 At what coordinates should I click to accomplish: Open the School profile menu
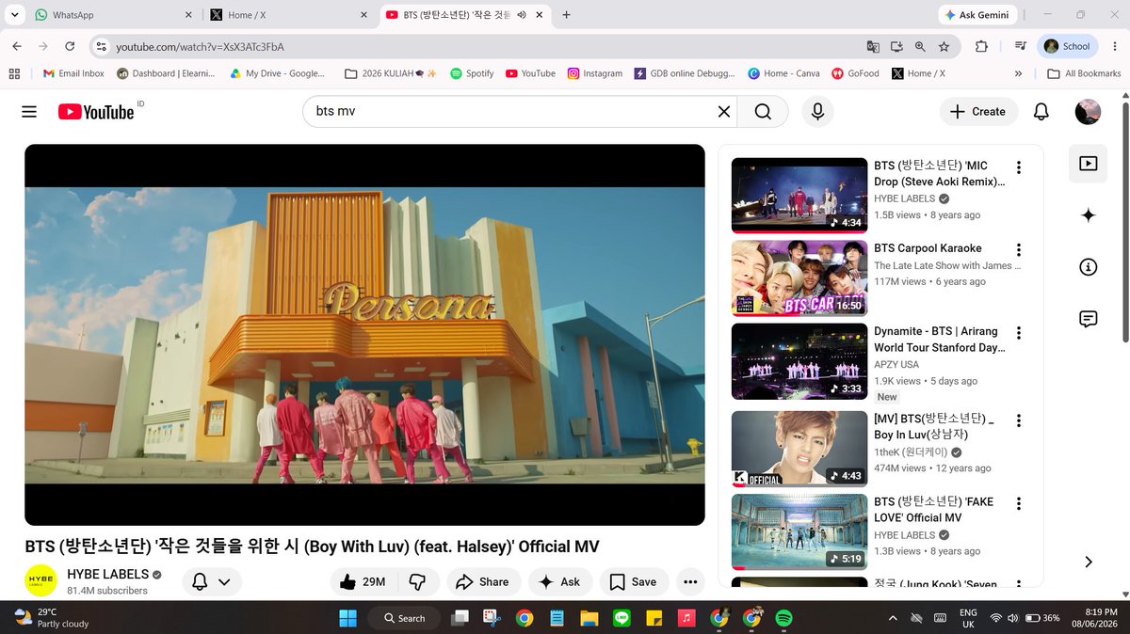coord(1067,46)
